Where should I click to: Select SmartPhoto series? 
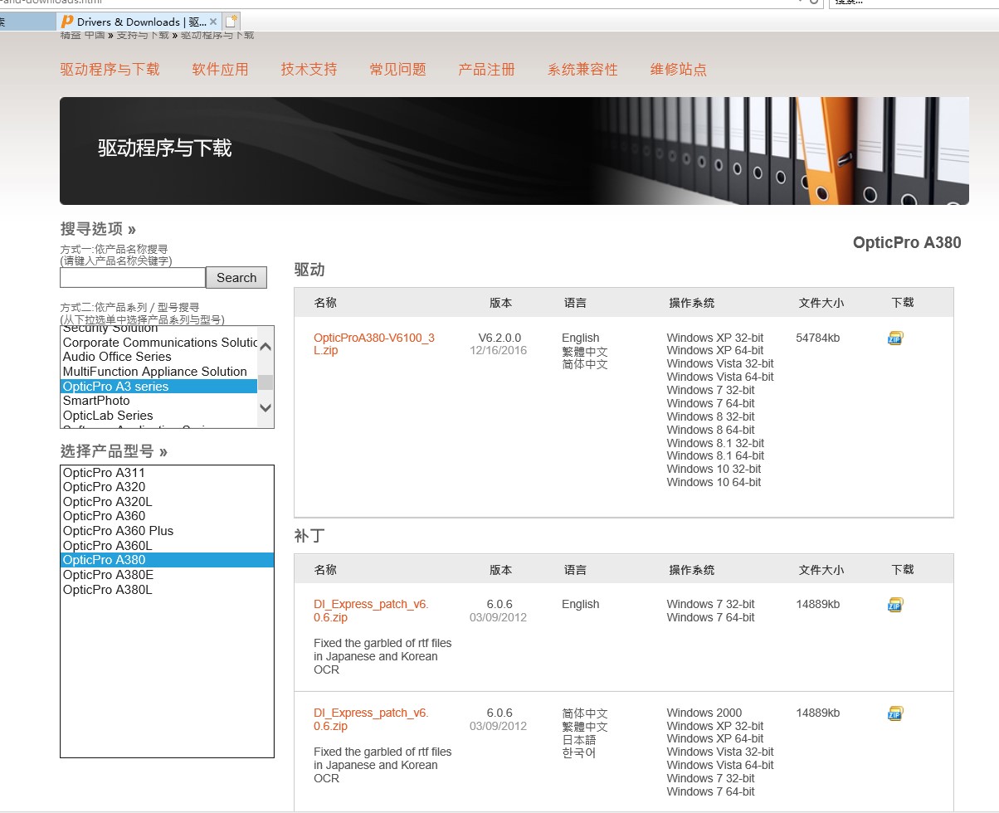pyautogui.click(x=159, y=401)
